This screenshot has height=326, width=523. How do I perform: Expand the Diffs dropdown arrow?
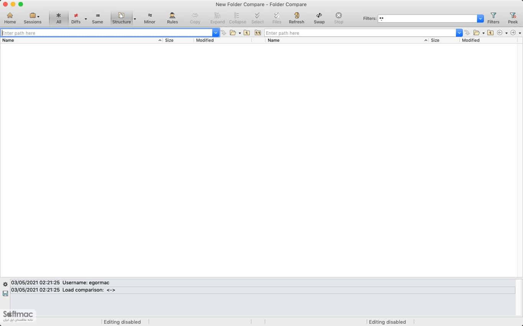[86, 19]
